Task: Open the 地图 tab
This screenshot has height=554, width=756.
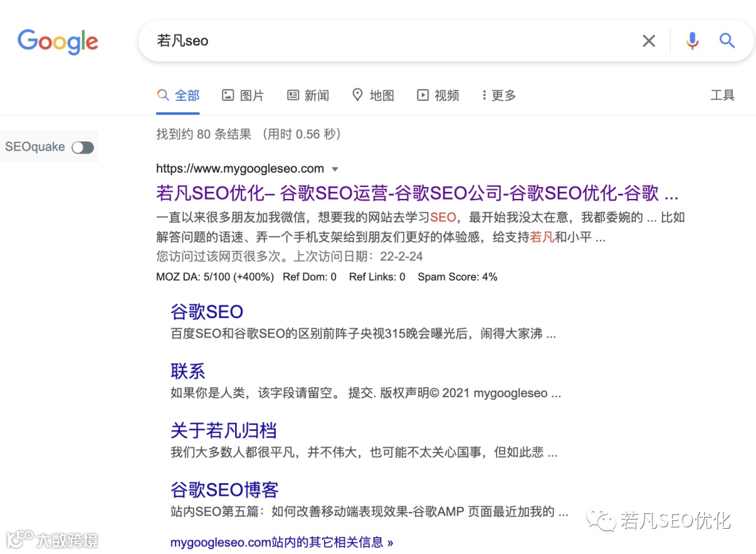Action: 372,95
